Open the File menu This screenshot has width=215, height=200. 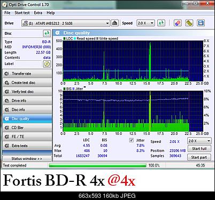[x=7, y=13]
